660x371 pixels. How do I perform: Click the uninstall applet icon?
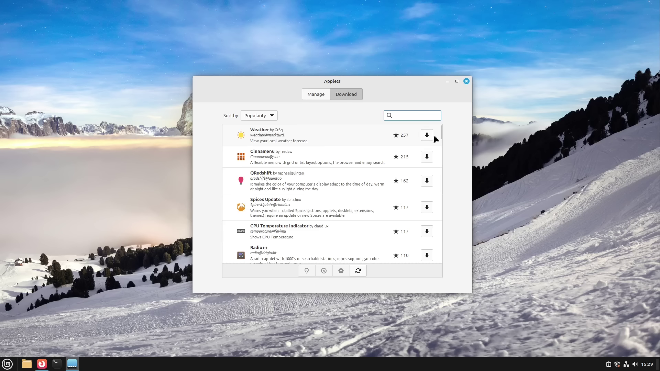click(x=323, y=271)
